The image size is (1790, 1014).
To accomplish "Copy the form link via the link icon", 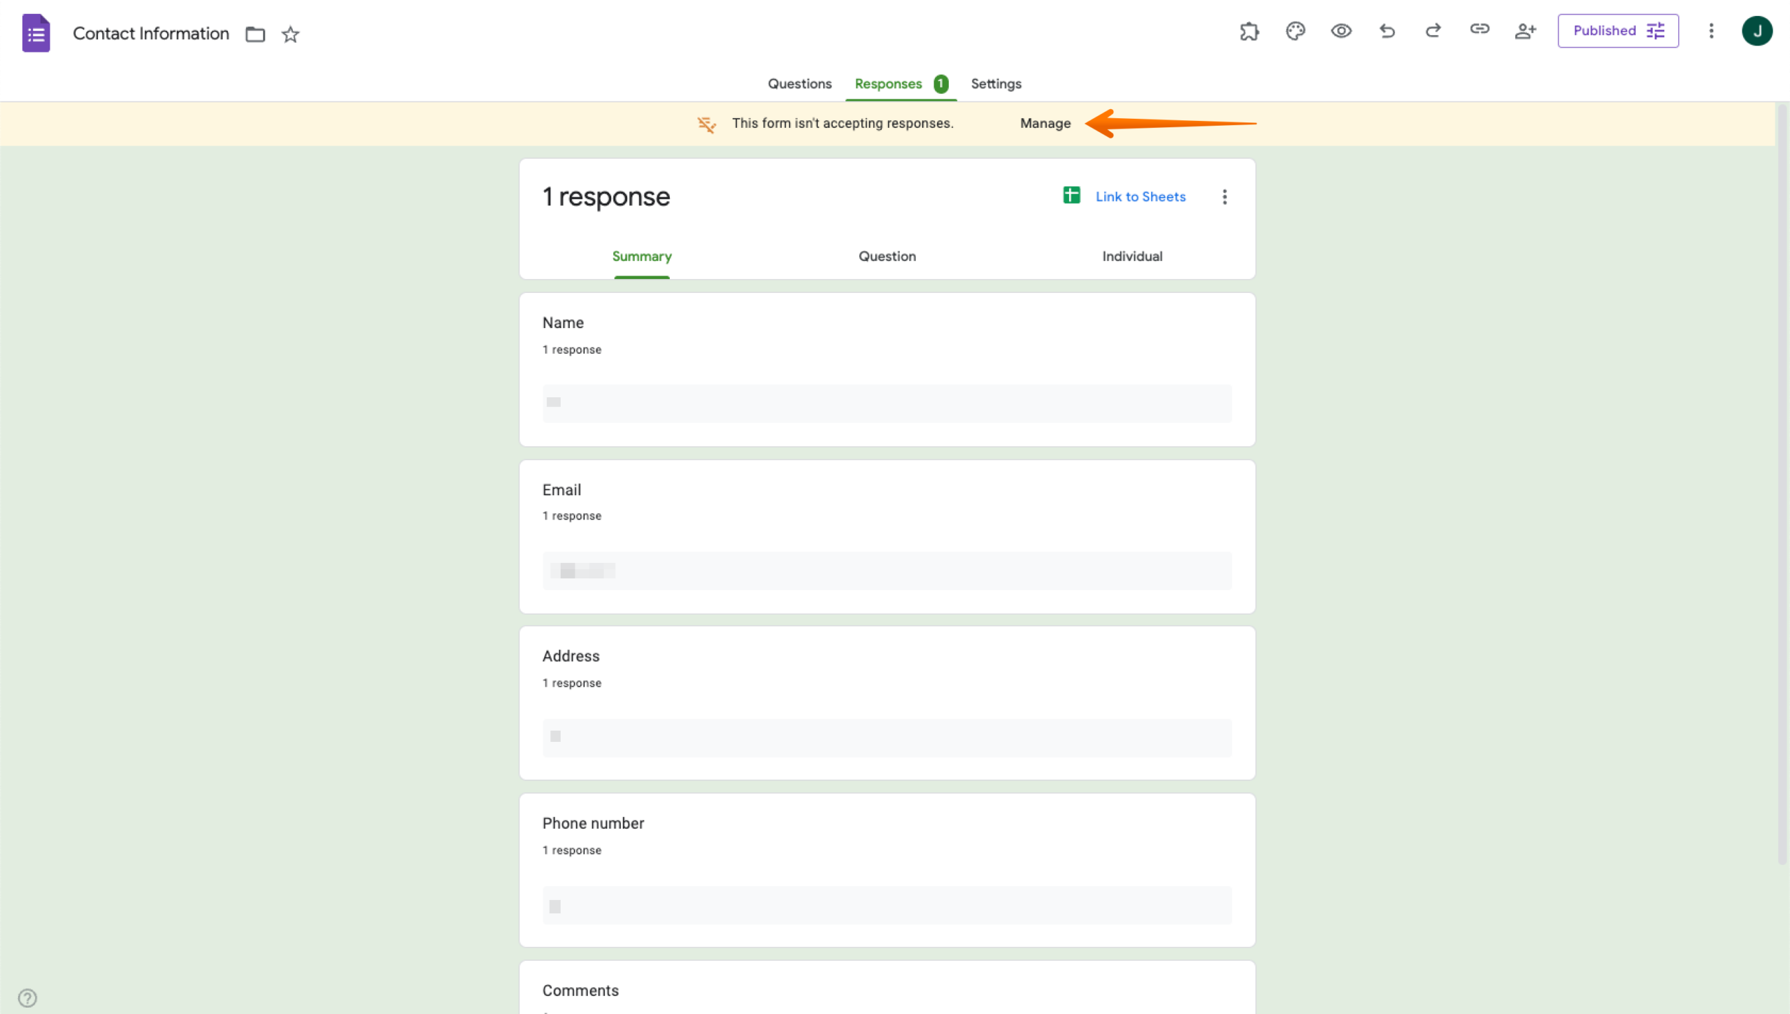I will click(x=1480, y=31).
